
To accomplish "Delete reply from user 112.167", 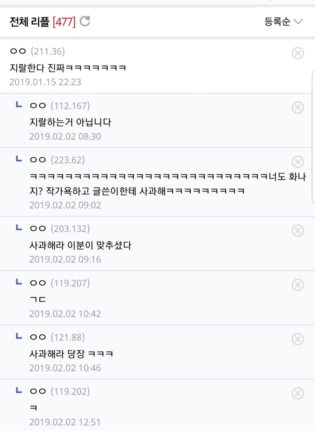I will 297,108.
